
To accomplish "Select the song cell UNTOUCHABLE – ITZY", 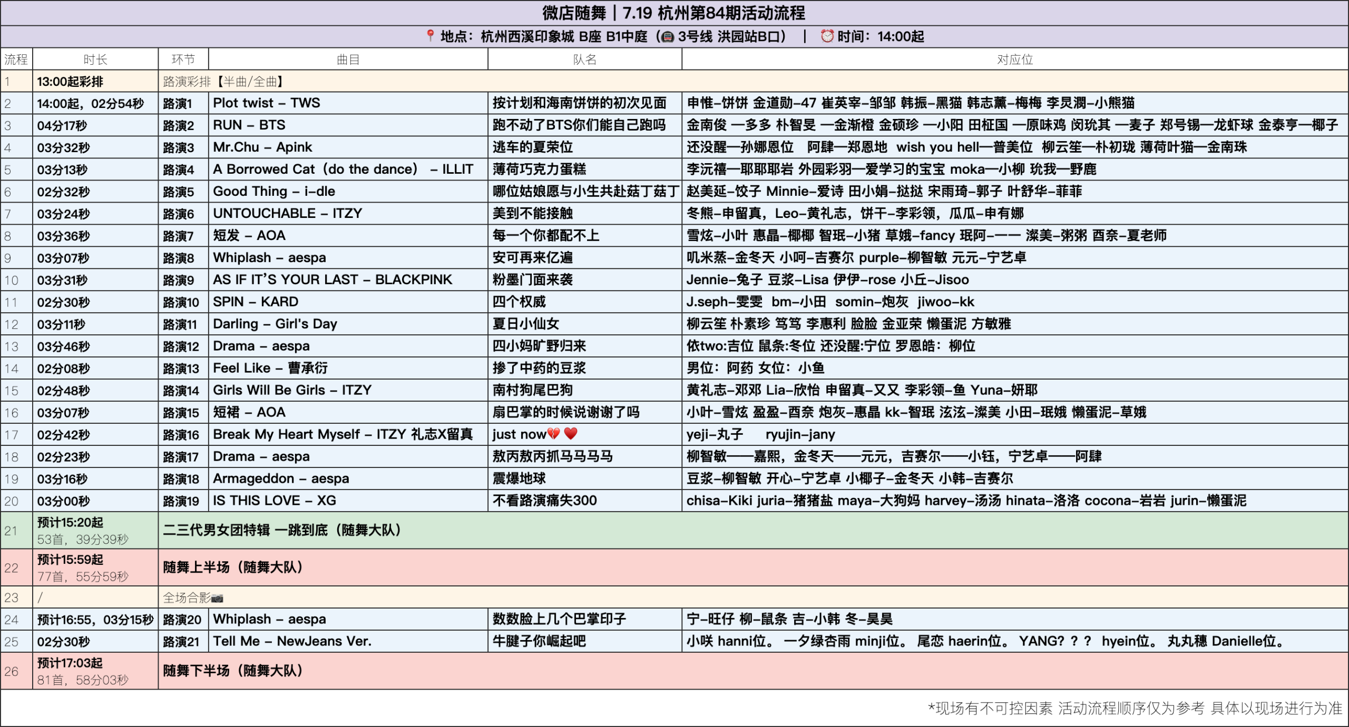I will click(348, 214).
